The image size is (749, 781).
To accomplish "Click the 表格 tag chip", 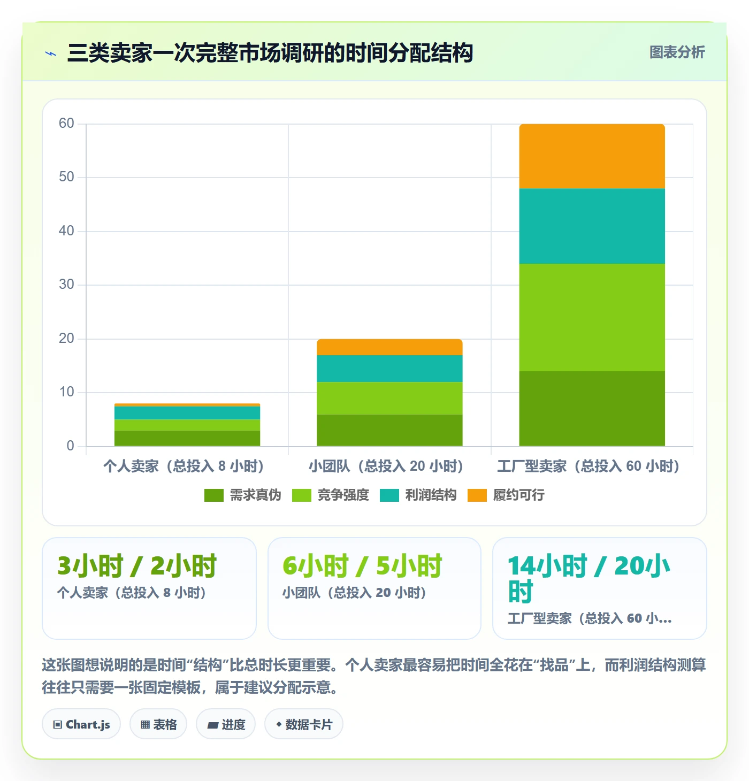I will 158,724.
